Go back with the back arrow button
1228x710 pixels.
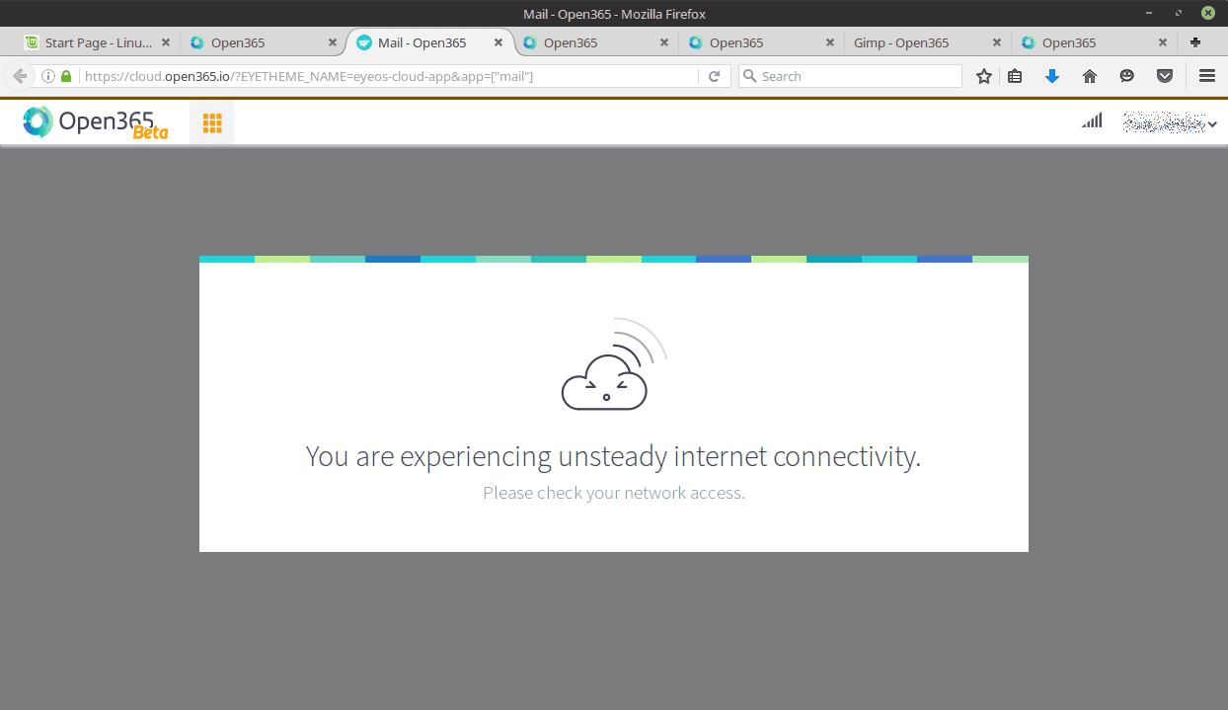pyautogui.click(x=20, y=76)
